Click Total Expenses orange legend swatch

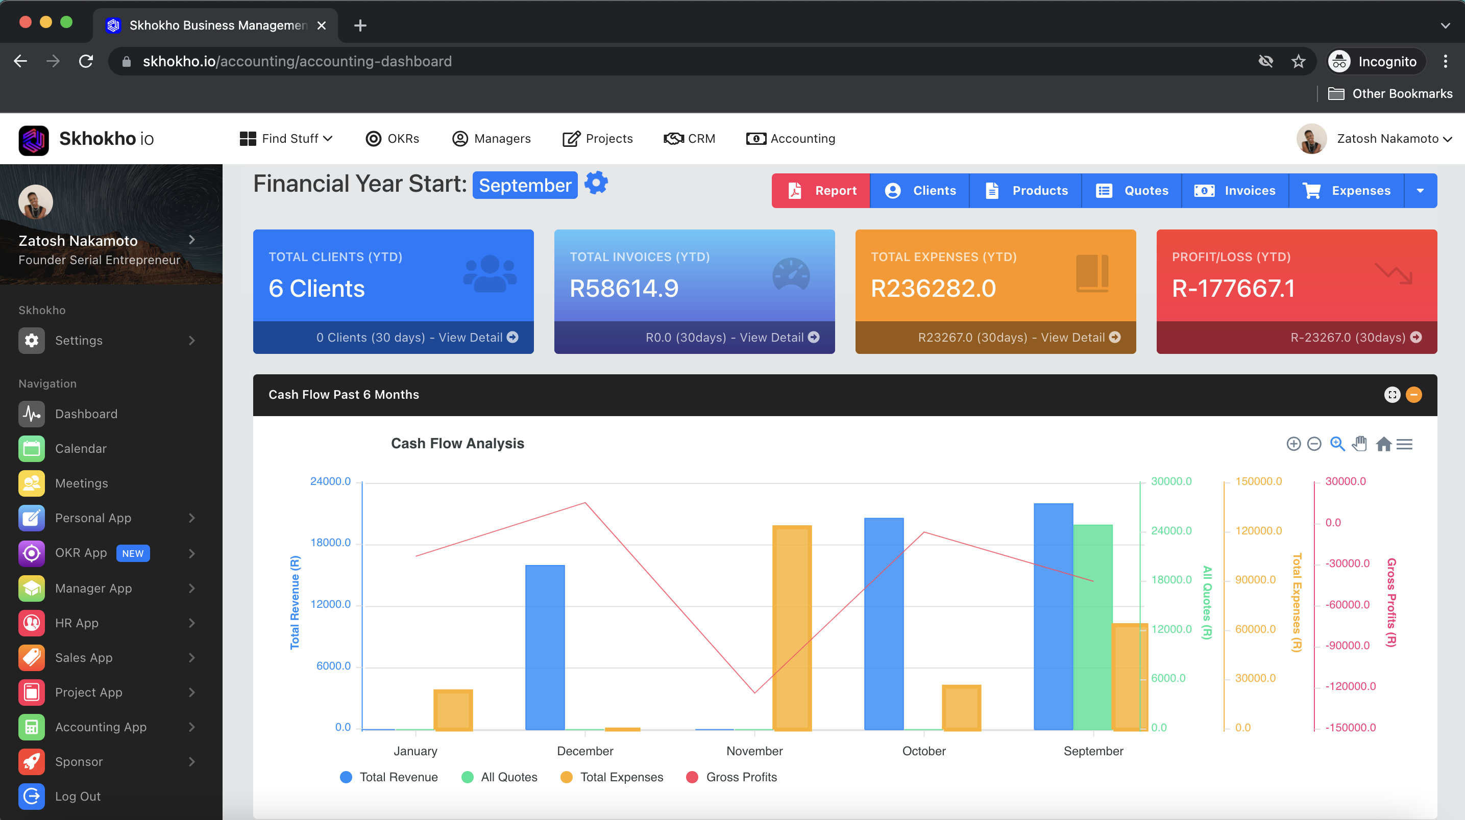tap(567, 777)
